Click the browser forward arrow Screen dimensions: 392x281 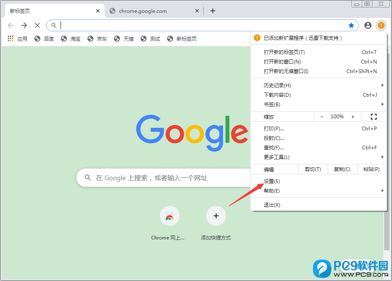(x=24, y=25)
